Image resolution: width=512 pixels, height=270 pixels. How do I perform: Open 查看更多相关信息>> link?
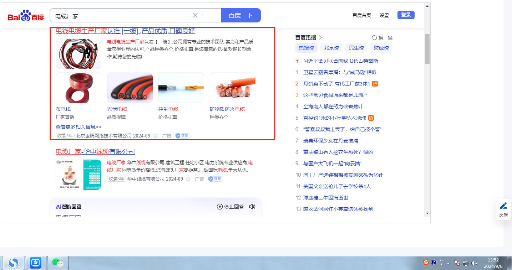click(x=78, y=127)
